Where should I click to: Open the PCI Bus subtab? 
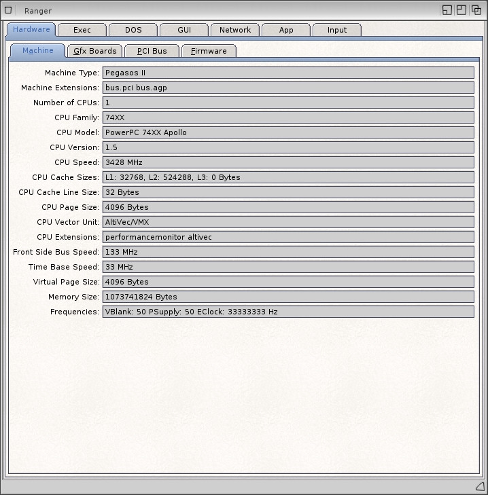(152, 51)
